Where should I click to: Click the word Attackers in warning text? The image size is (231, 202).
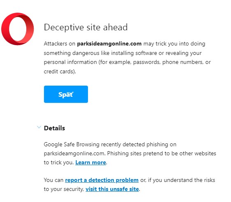(55, 43)
